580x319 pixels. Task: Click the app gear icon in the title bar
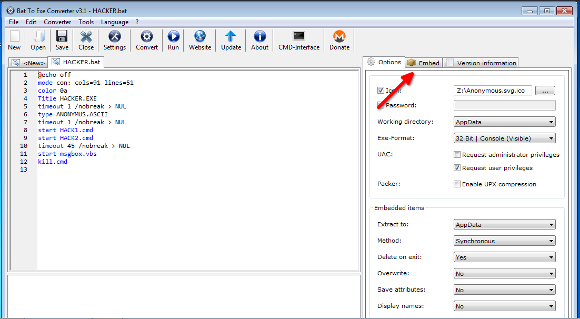pos(11,11)
